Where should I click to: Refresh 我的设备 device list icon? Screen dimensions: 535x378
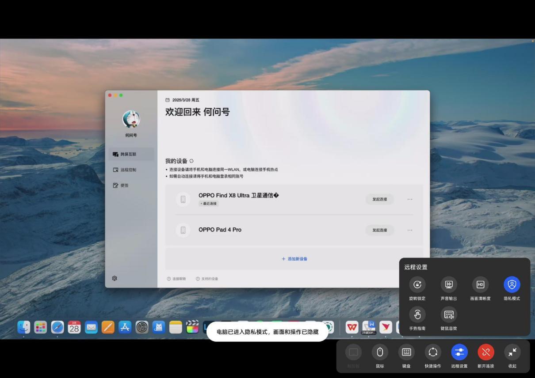tap(191, 161)
